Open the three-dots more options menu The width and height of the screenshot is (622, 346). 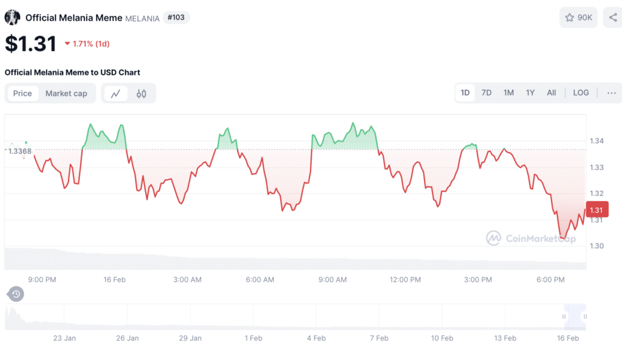(x=612, y=93)
